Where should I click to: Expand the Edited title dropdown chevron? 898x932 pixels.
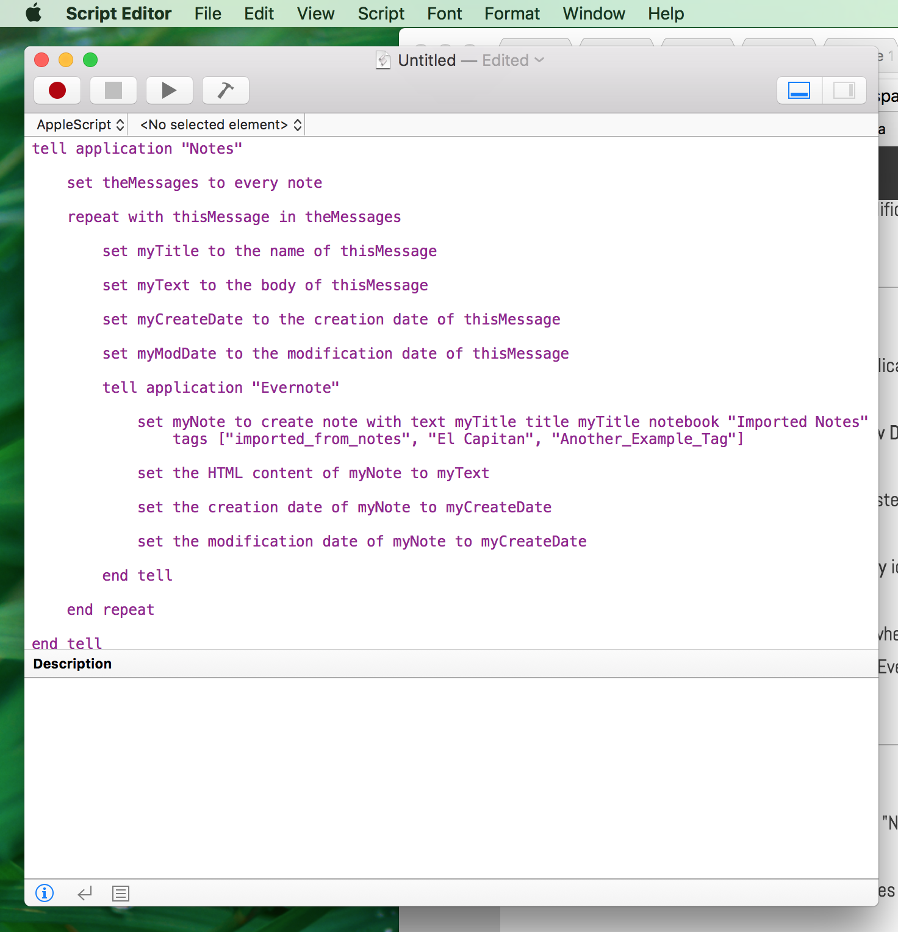pos(539,60)
